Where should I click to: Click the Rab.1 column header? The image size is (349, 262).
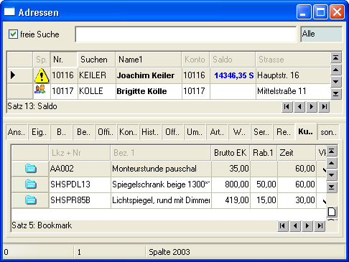pyautogui.click(x=264, y=153)
